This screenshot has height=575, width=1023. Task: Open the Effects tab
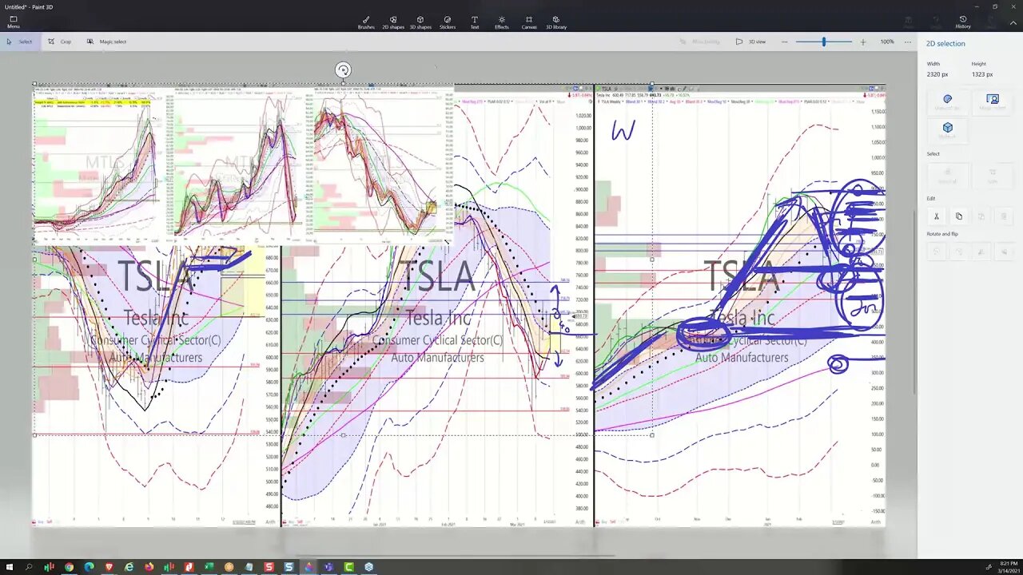click(502, 22)
